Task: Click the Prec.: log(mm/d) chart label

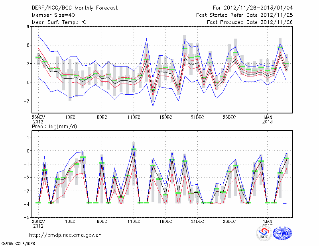Action: [x=55, y=127]
